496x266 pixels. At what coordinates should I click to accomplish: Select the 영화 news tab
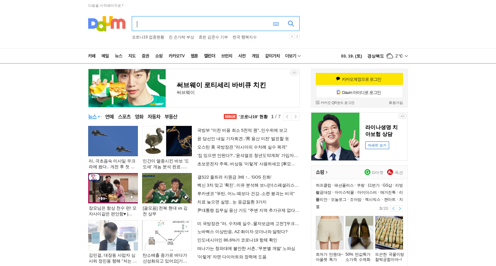point(139,117)
